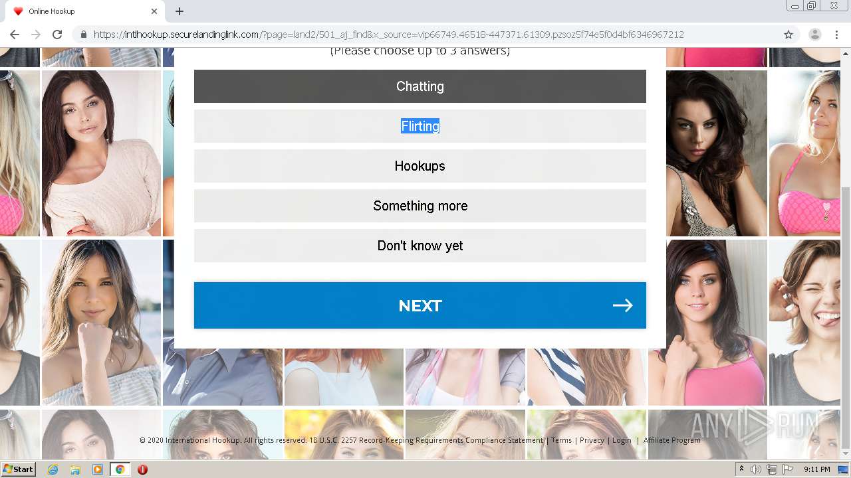Switch to Chrome in the taskbar
The height and width of the screenshot is (478, 851).
(x=120, y=469)
